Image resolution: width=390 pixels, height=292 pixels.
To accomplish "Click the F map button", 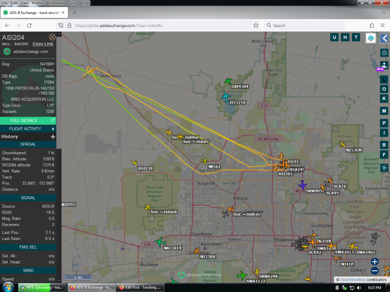I will pyautogui.click(x=384, y=155).
